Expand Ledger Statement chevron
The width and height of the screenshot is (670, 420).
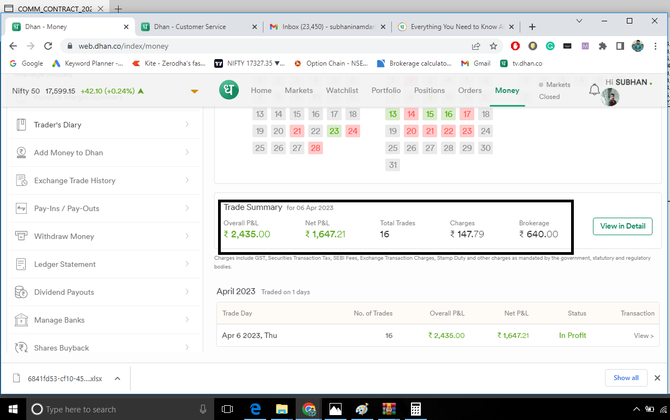(187, 264)
